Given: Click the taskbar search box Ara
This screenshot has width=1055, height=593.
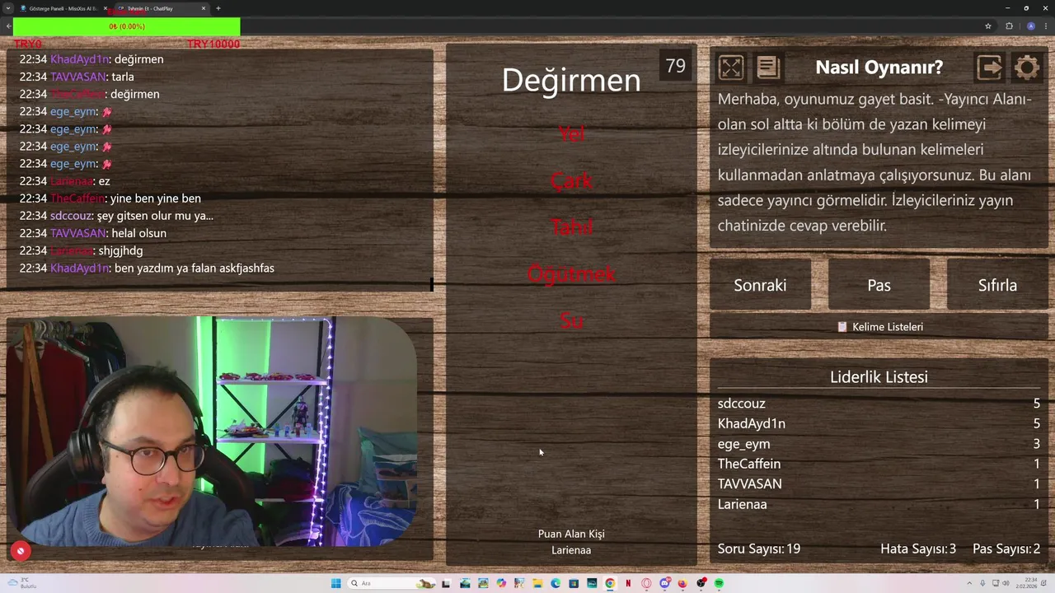Looking at the screenshot, I should point(392,583).
